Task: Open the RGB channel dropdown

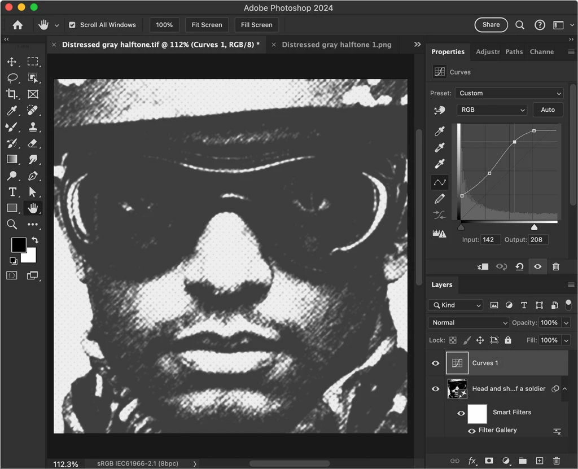Action: 492,110
